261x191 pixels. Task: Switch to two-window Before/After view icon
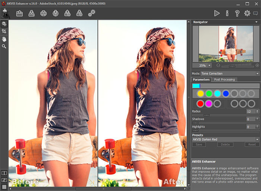tap(4, 173)
